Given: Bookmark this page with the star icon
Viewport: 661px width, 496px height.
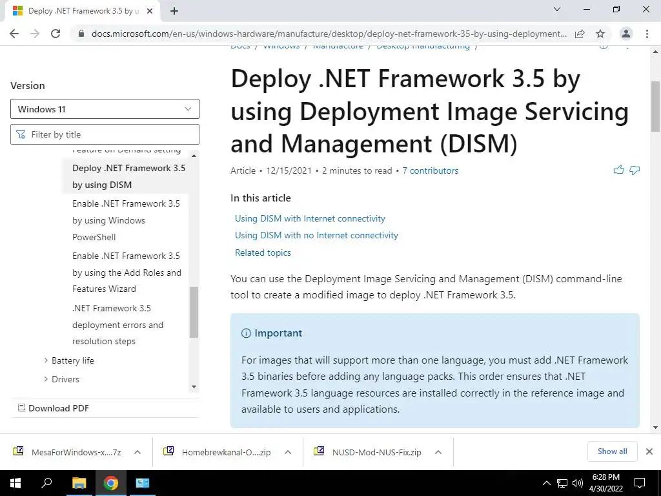Looking at the screenshot, I should pyautogui.click(x=600, y=34).
